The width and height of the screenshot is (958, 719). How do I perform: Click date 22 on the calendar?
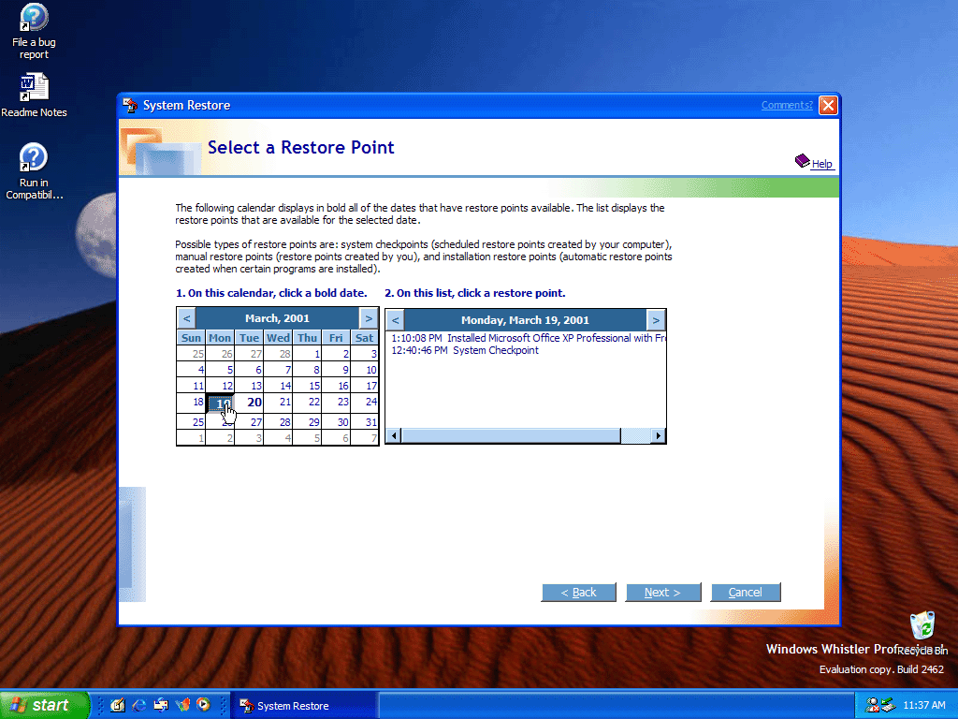tap(307, 403)
